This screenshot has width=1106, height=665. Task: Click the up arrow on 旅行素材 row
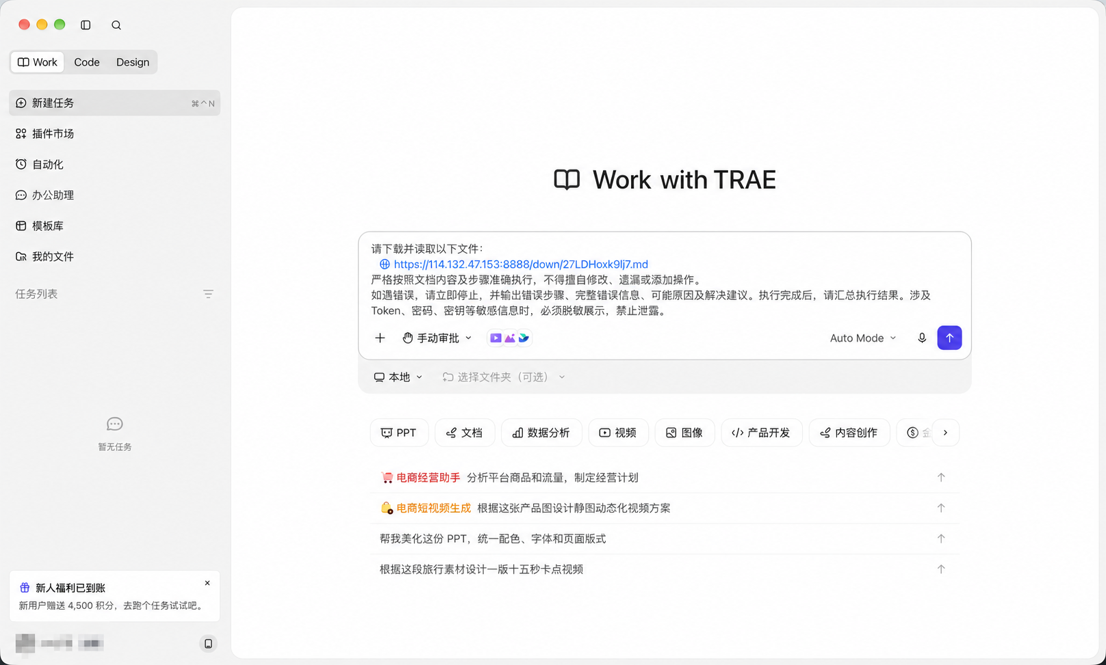click(x=941, y=569)
